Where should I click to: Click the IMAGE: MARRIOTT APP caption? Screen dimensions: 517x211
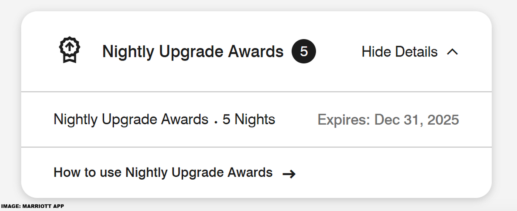click(32, 207)
